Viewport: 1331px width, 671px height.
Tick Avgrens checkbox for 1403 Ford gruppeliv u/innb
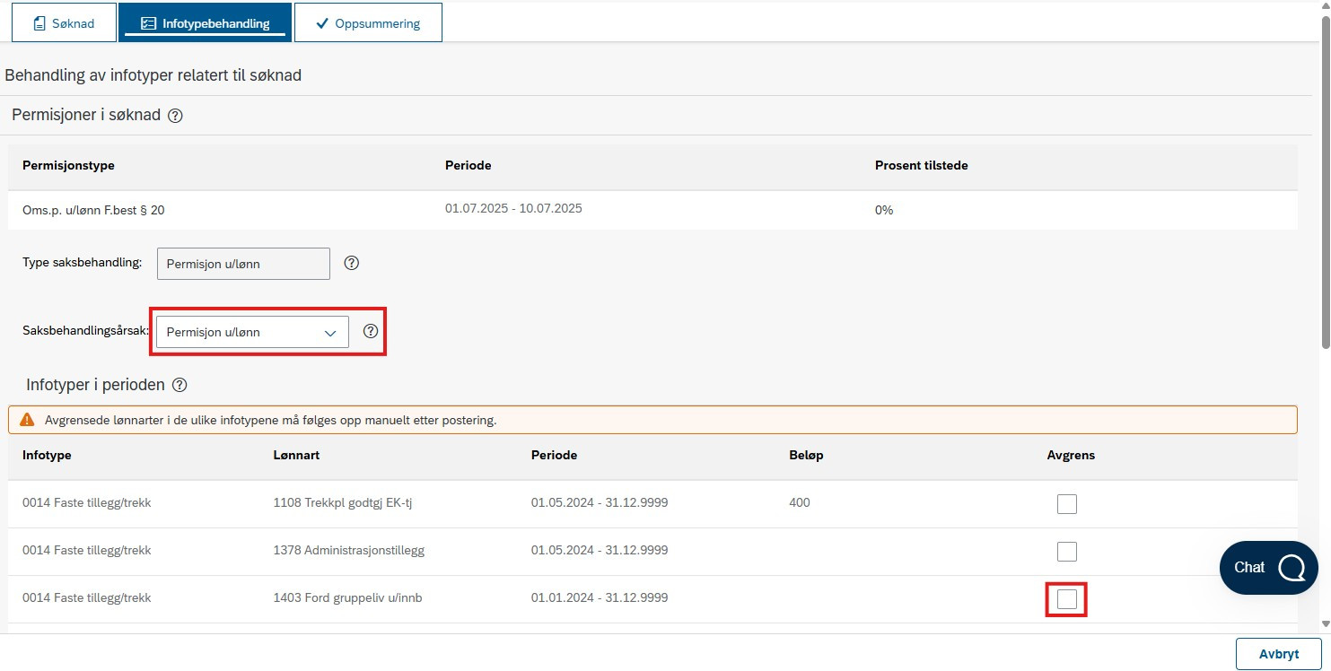point(1066,598)
